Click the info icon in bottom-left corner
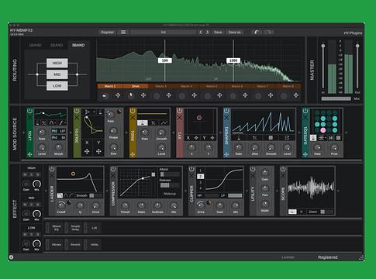The height and width of the screenshot is (279, 376). tap(11, 257)
